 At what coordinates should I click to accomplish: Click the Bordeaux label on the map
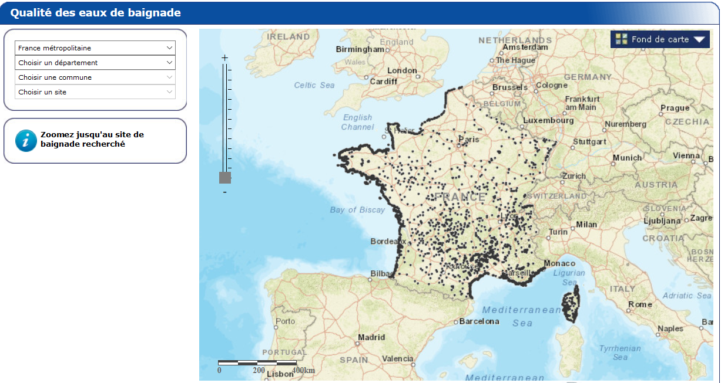(388, 241)
